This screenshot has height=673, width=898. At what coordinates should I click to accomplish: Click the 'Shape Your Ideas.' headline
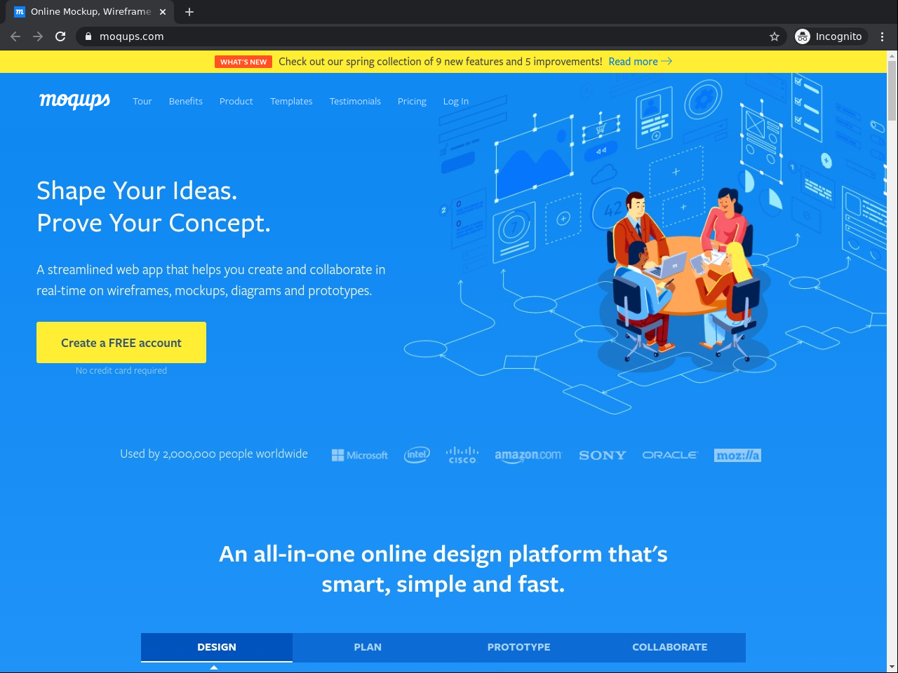(x=137, y=191)
